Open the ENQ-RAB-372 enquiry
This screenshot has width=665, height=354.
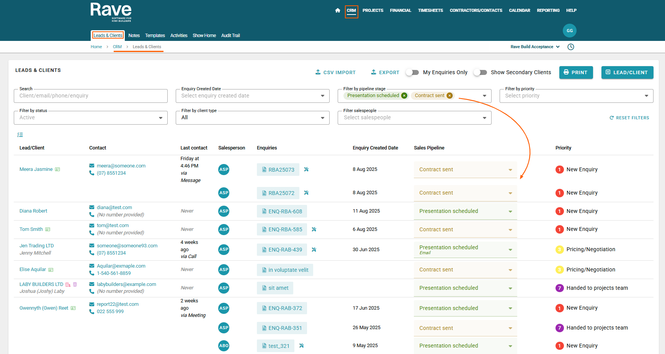coord(282,308)
